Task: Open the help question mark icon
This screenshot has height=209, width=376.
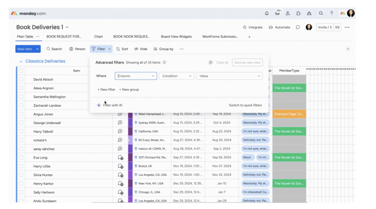Action: 331,13
